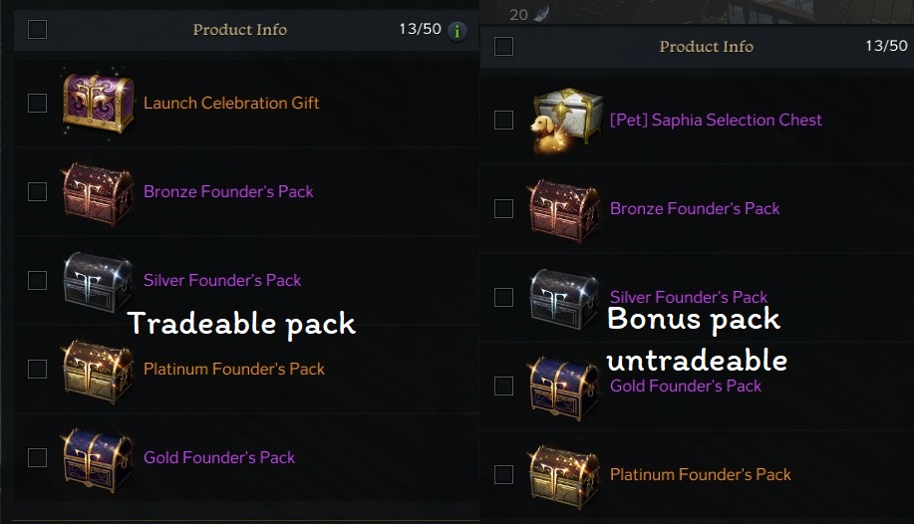Click the left Gold Founder's Pack name

[x=219, y=457]
